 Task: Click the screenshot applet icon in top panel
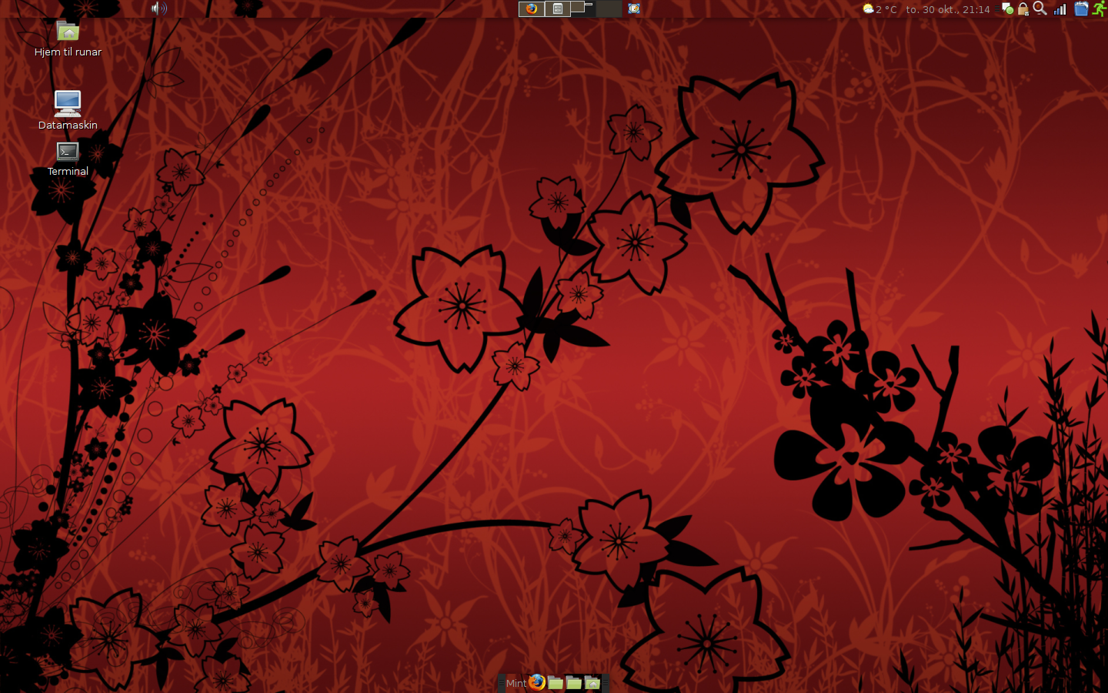(x=634, y=8)
